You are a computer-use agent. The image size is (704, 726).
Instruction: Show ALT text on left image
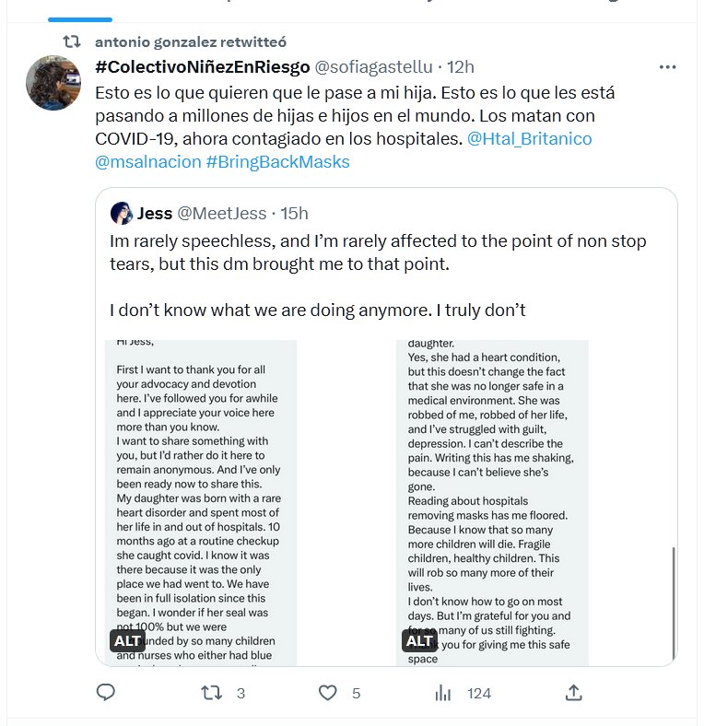[128, 640]
